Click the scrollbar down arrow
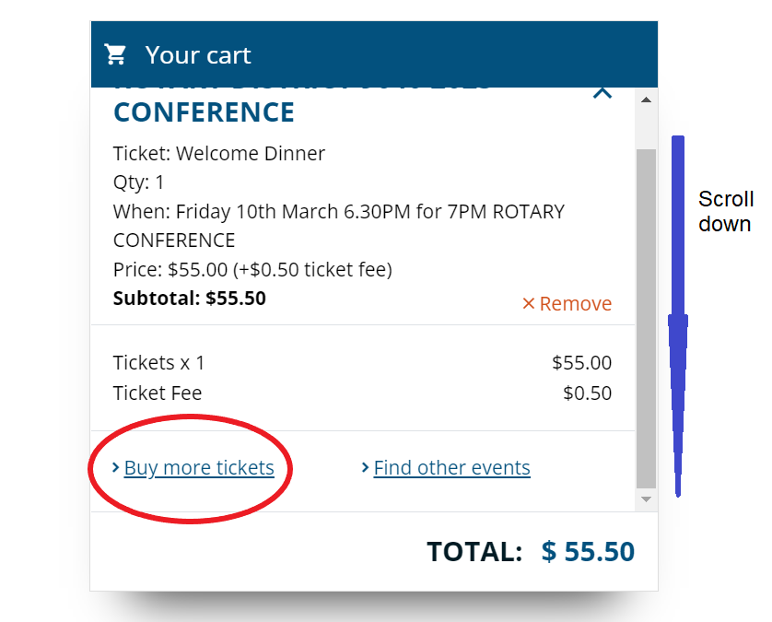 tap(647, 499)
